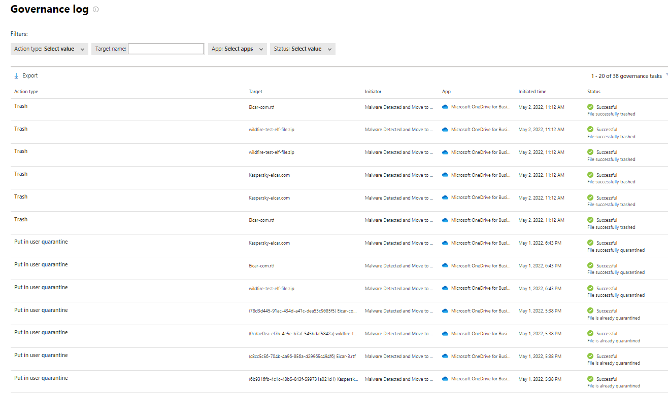Open the Action type filter dropdown
The height and width of the screenshot is (394, 668).
[x=49, y=49]
